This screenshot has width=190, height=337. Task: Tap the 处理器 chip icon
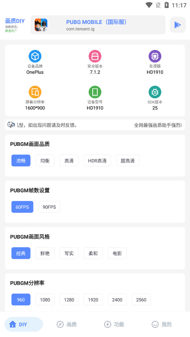pyautogui.click(x=155, y=56)
